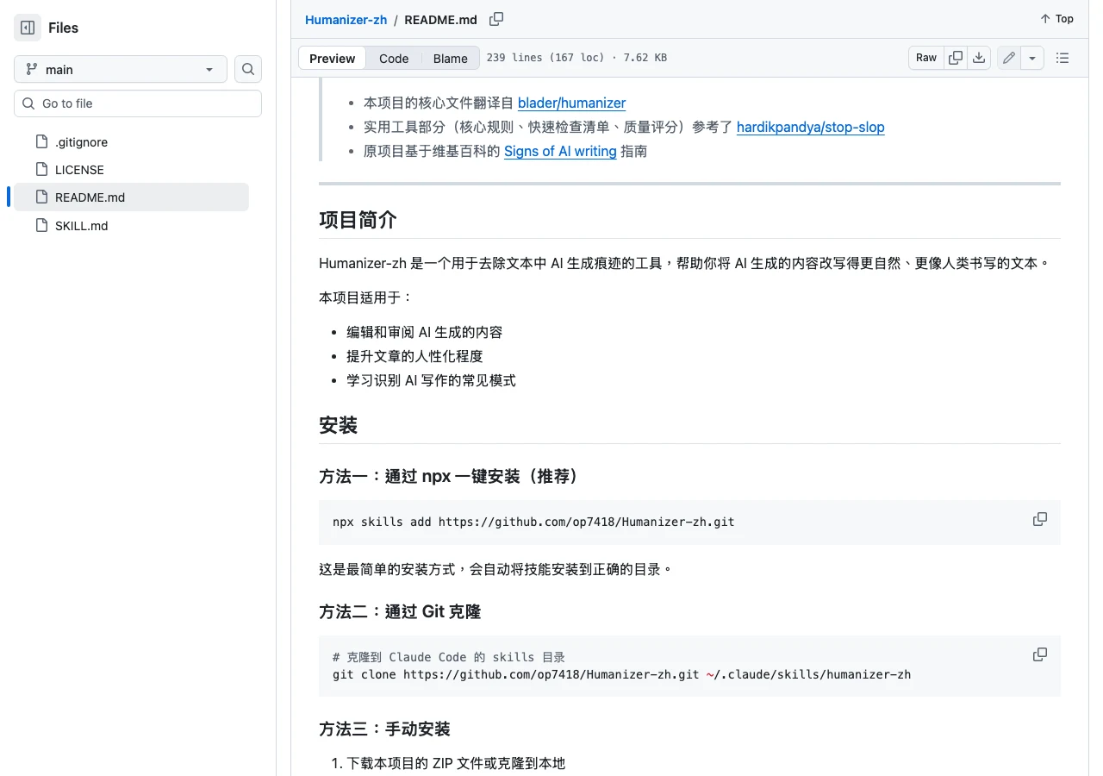Click the 安装 heading

tap(338, 425)
